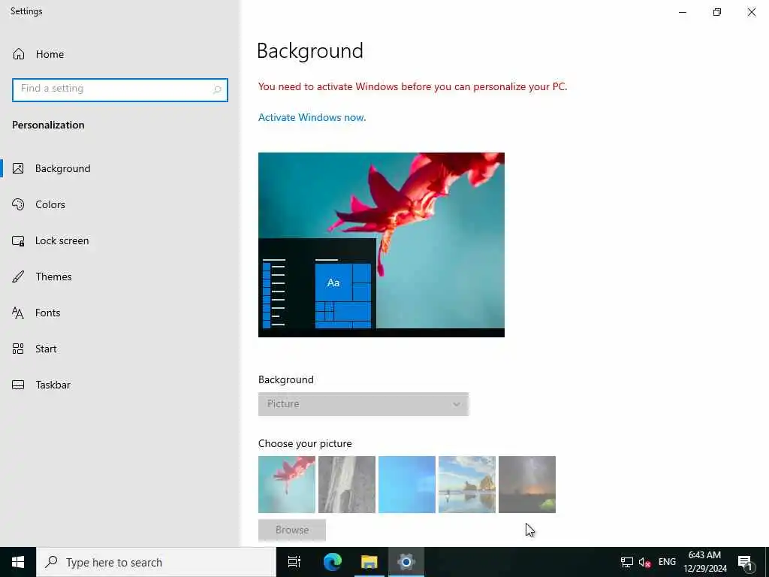Click the search magnifier in Find a setting
The height and width of the screenshot is (577, 769).
pyautogui.click(x=217, y=89)
